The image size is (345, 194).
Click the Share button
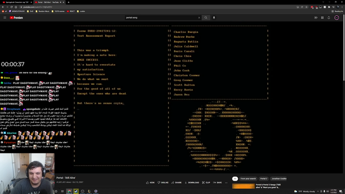coord(176,183)
